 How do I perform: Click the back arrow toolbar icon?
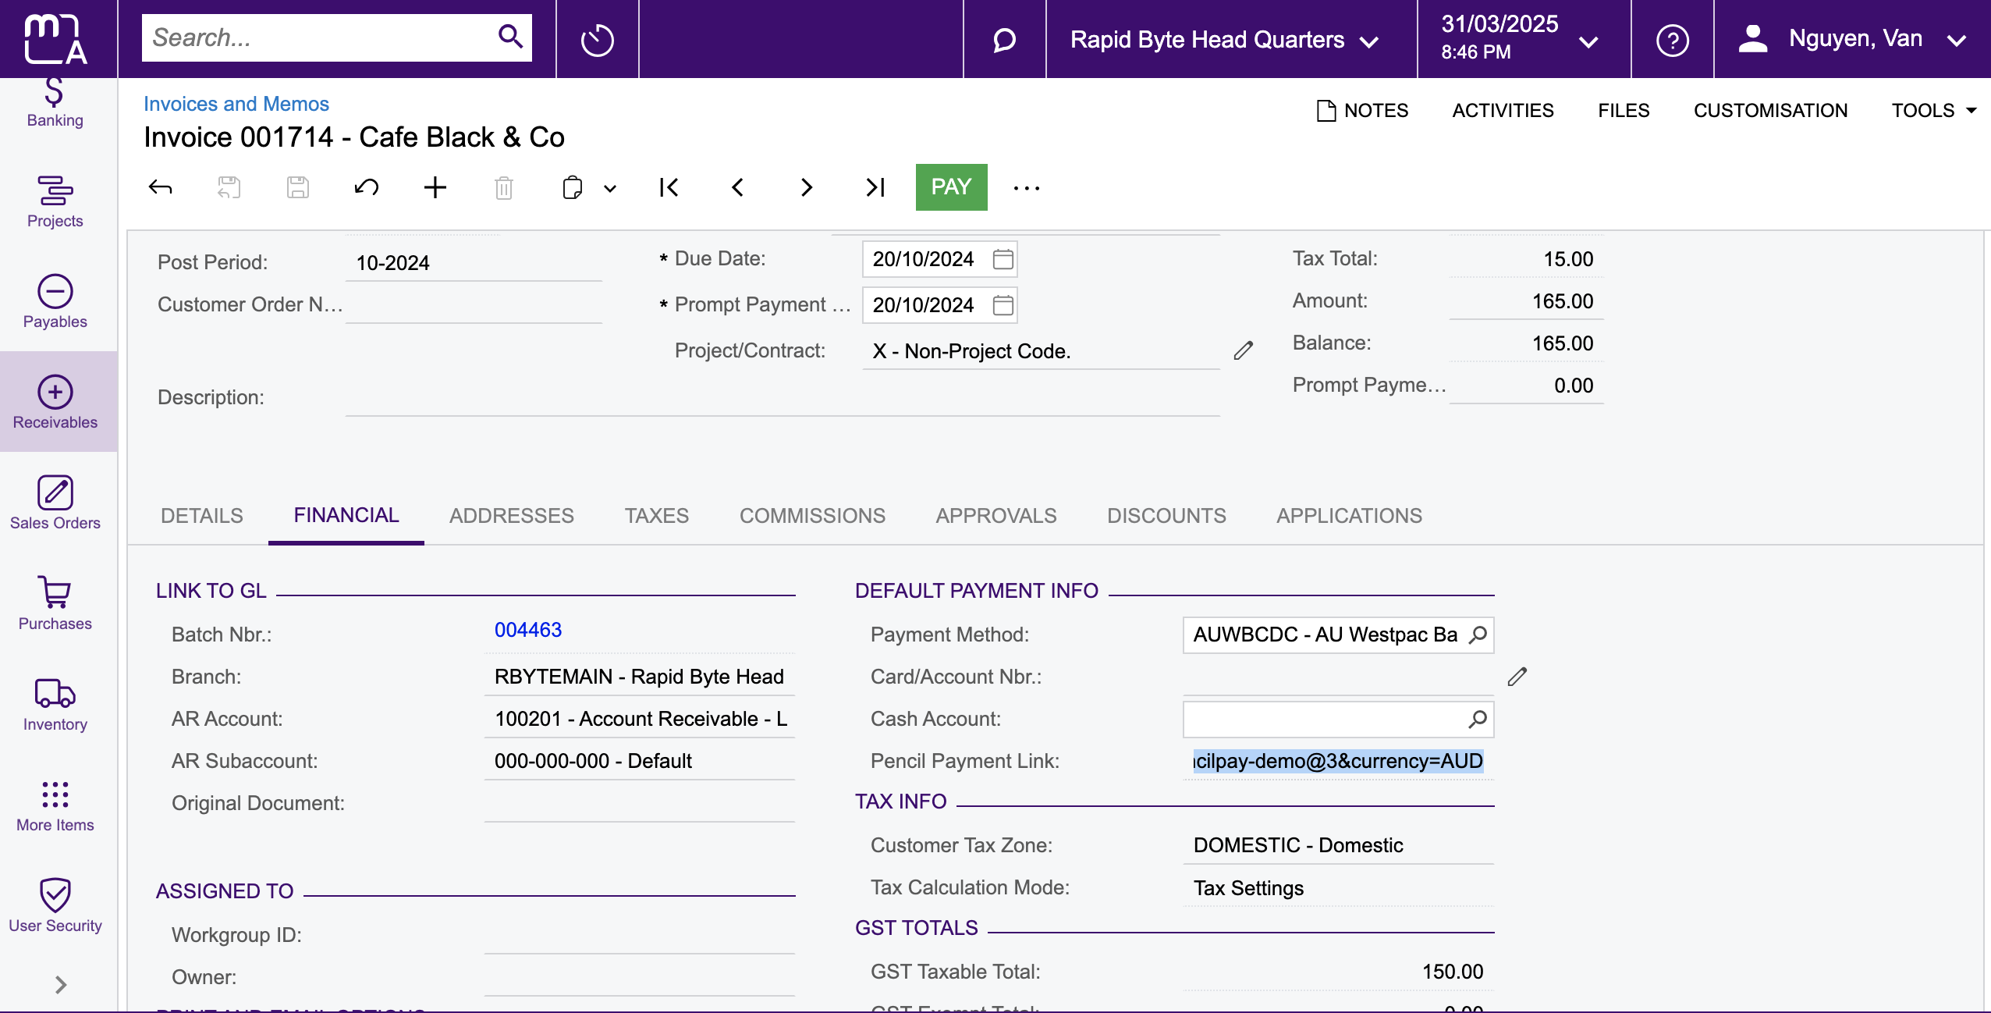160,187
